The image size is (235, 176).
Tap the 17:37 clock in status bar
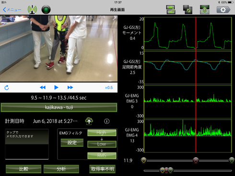(118, 2)
